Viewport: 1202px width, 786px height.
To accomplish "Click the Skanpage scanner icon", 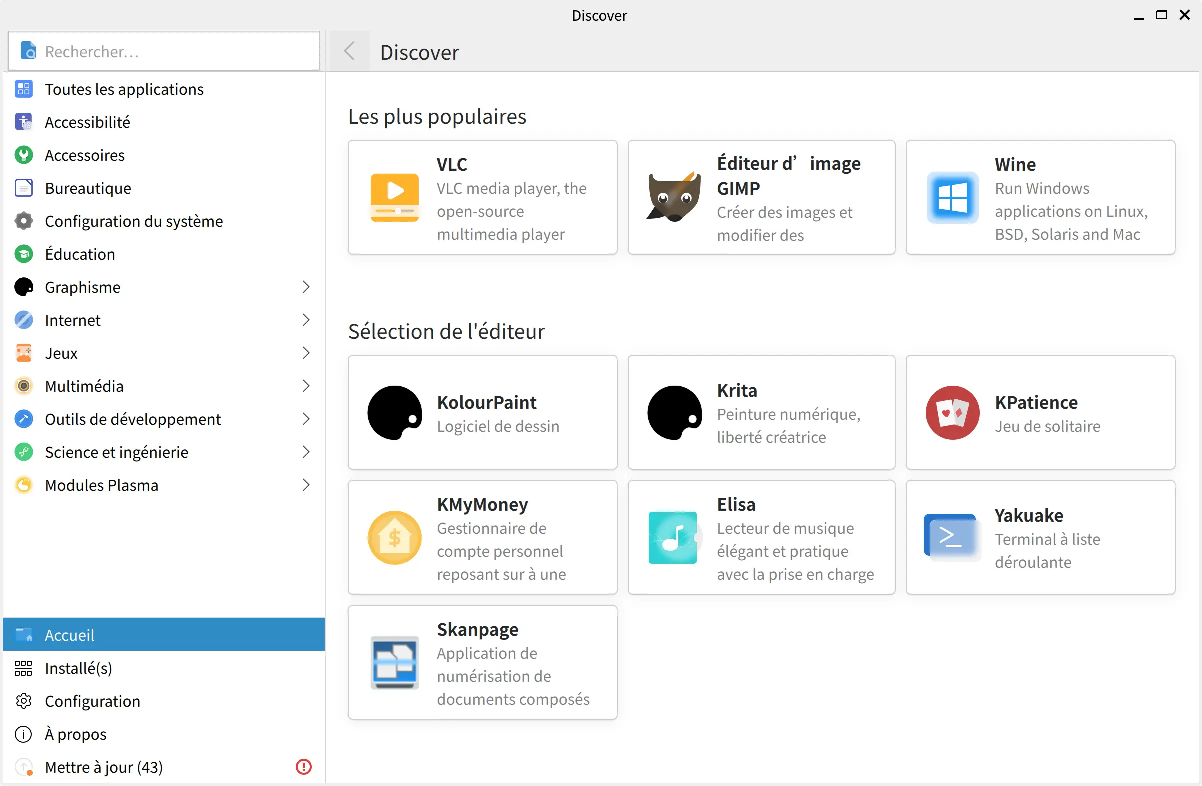I will tap(395, 663).
